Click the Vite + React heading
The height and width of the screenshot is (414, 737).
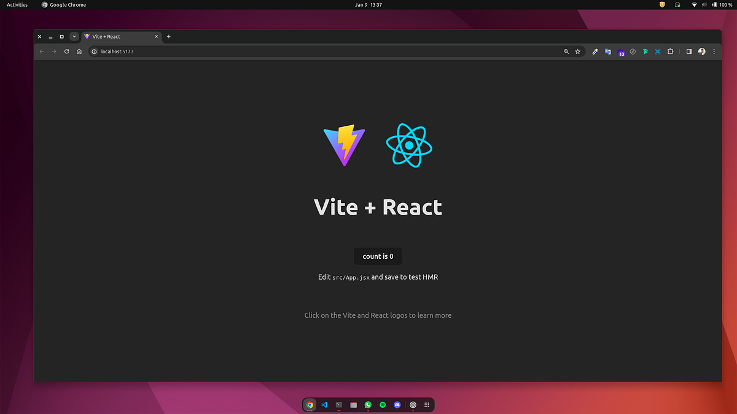coord(378,207)
